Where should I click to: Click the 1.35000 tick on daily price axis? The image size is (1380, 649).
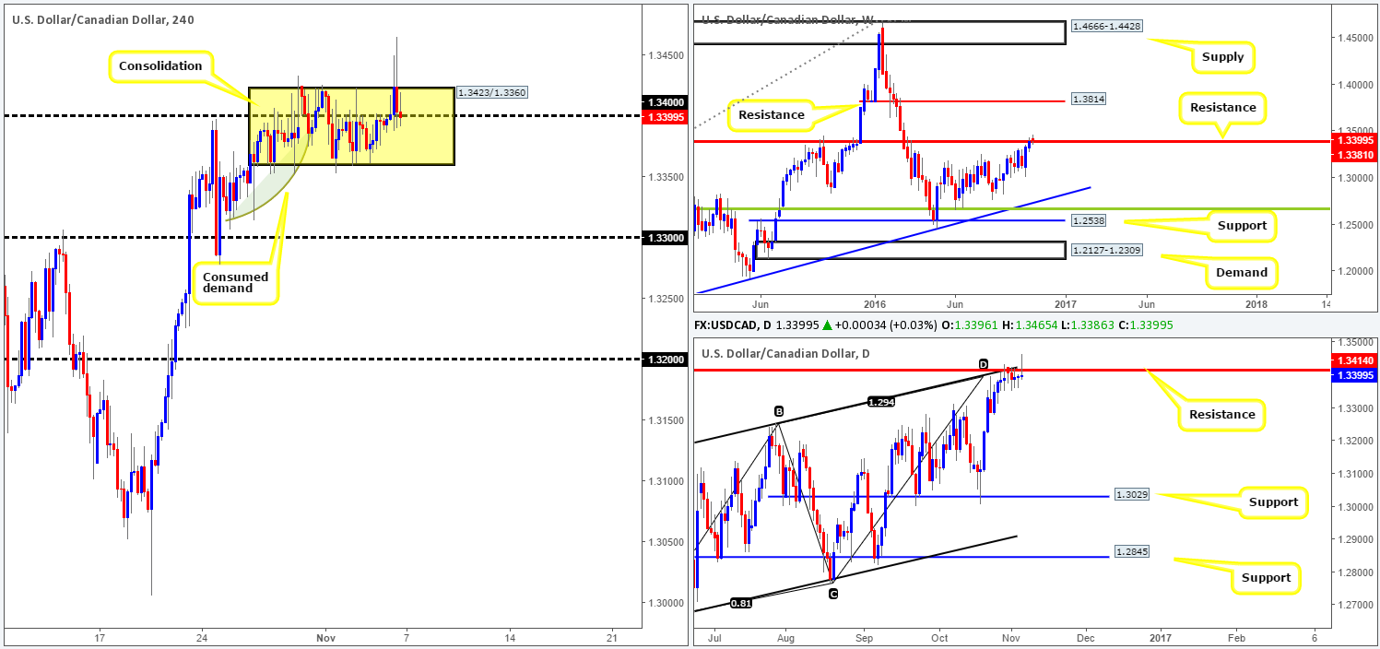pyautogui.click(x=1355, y=340)
